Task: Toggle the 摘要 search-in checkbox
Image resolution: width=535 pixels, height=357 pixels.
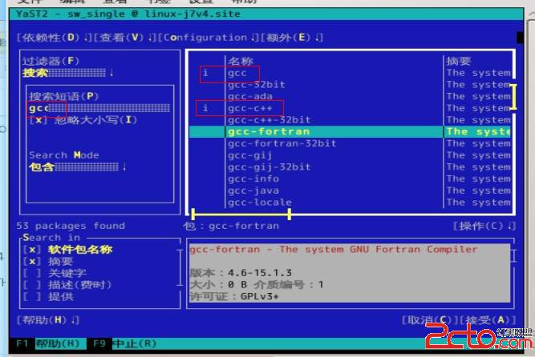Action: tap(48, 261)
